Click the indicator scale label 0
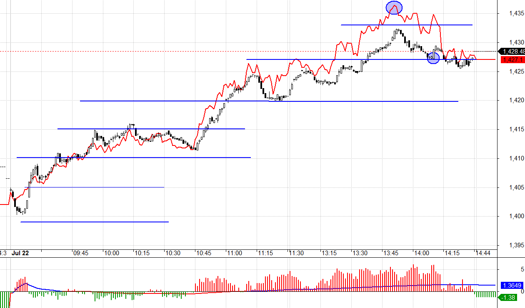The height and width of the screenshot is (308, 525). click(x=522, y=291)
